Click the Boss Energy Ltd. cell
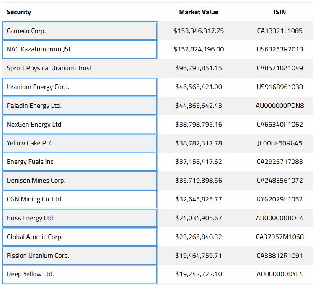 tap(79, 218)
